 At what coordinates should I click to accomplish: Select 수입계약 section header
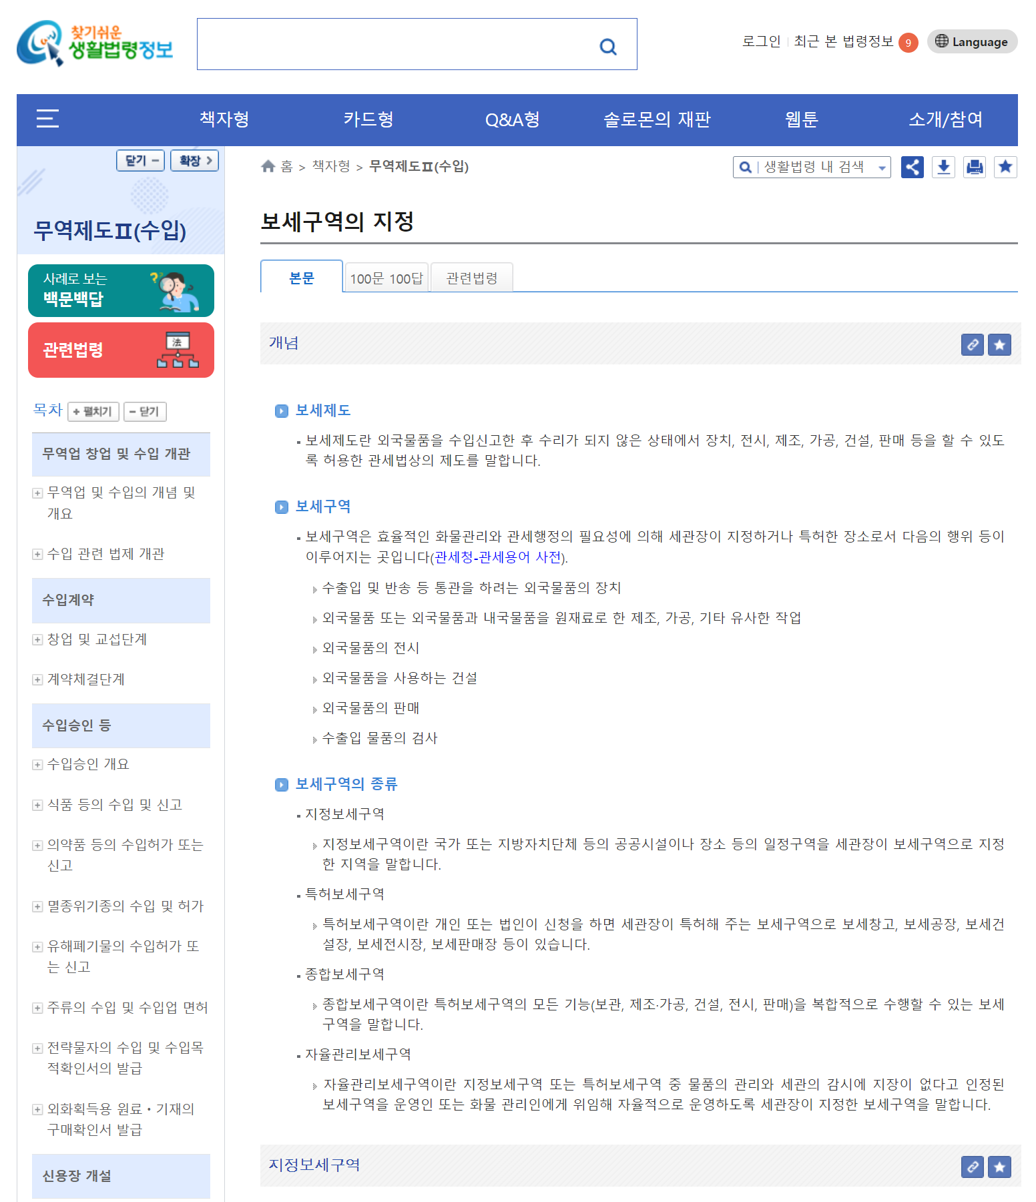[x=121, y=601]
